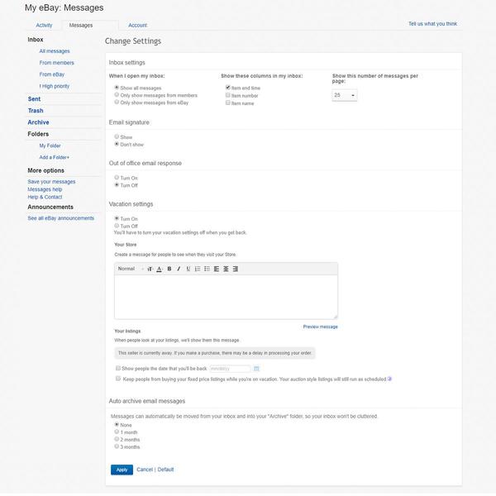
Task: Open the Archive folder
Action: (x=38, y=122)
